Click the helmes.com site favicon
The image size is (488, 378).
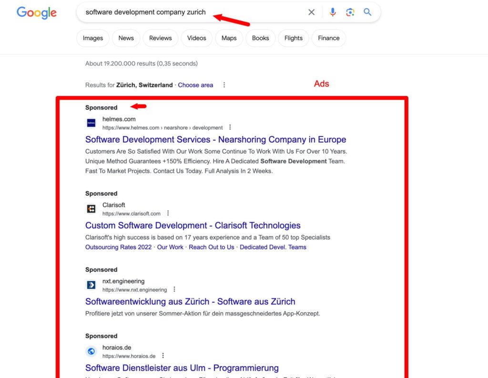(x=91, y=123)
